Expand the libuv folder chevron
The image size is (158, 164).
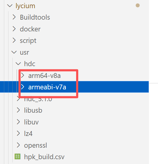click(18, 122)
